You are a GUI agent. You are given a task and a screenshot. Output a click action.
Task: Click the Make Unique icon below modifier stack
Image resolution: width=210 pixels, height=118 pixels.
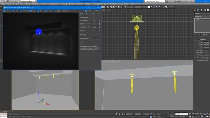click(204, 34)
